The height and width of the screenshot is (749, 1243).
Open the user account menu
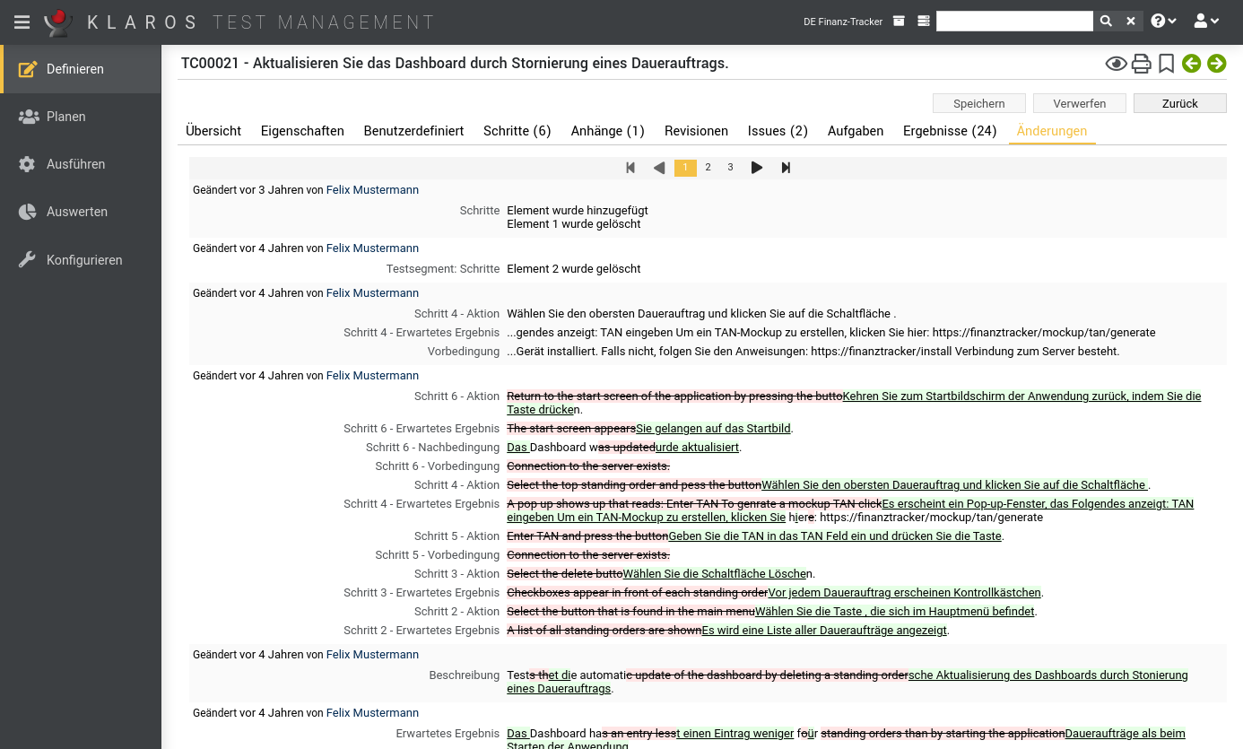[1206, 21]
